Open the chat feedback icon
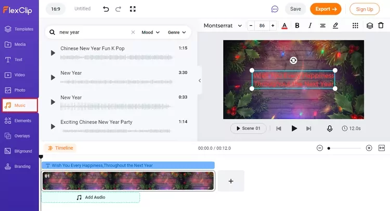390x211 pixels. [275, 9]
